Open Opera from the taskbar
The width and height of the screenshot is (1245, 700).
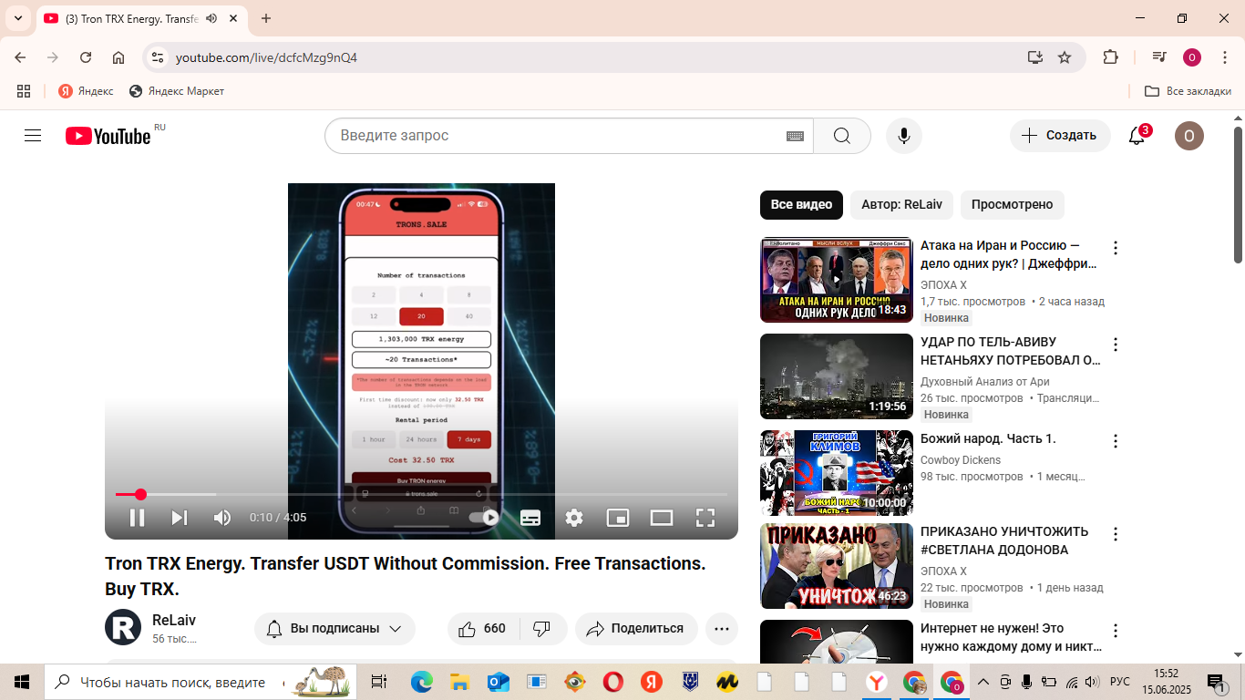[612, 682]
